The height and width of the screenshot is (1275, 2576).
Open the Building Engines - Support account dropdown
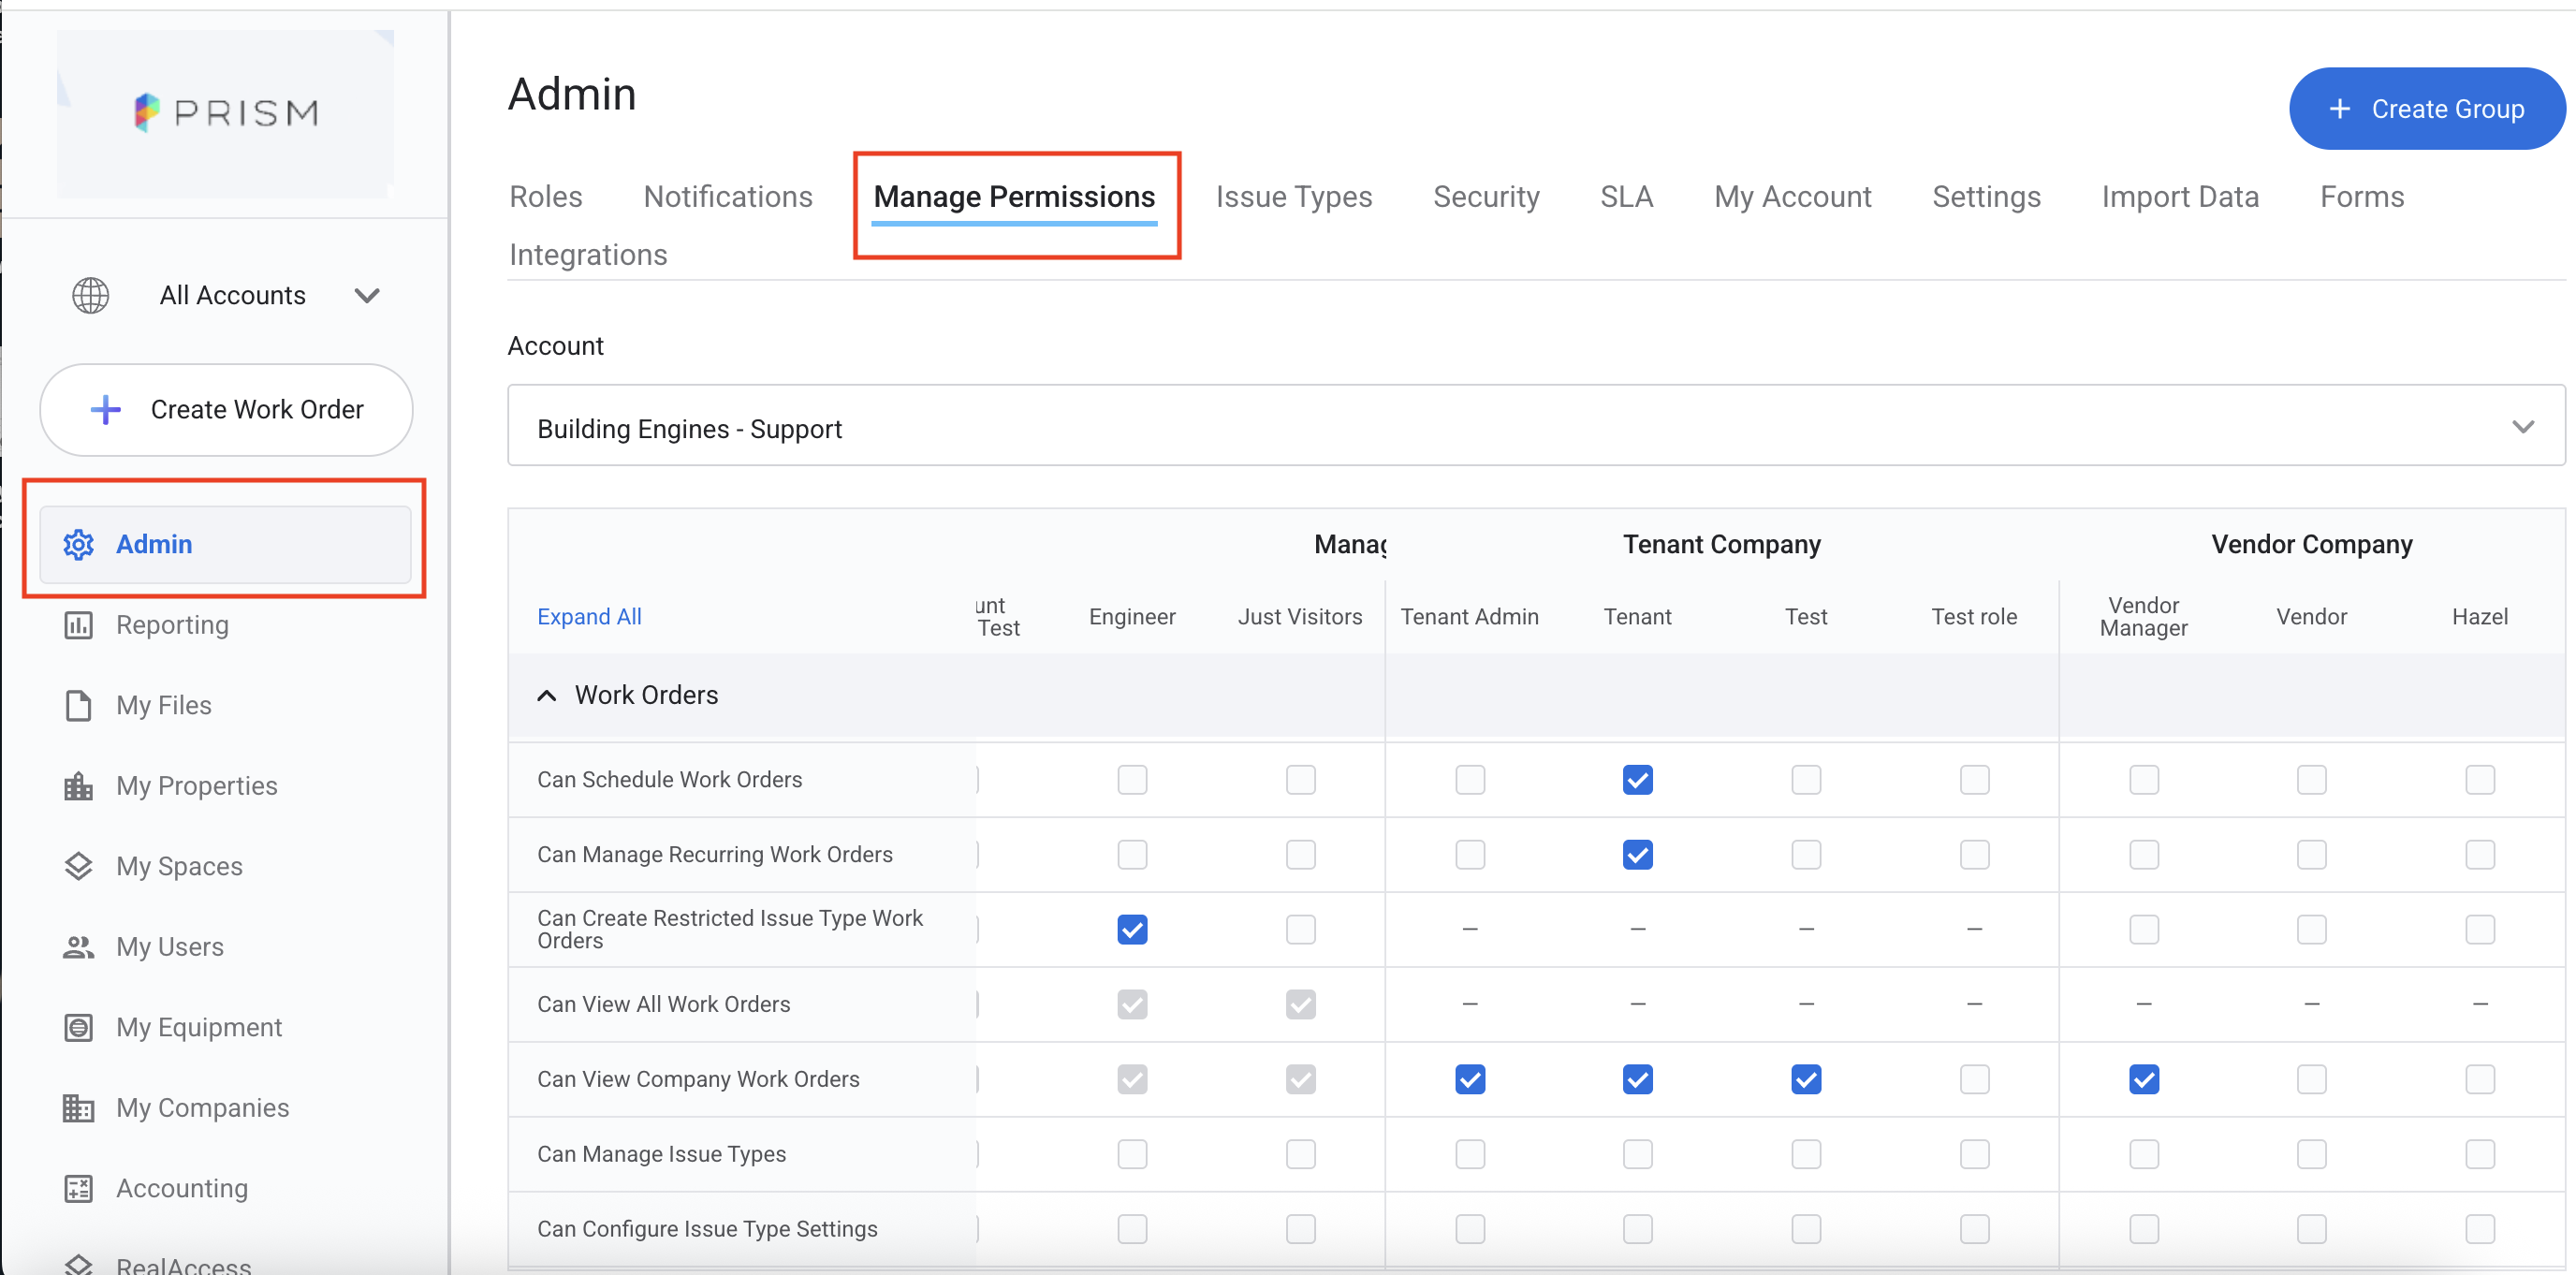(1535, 425)
